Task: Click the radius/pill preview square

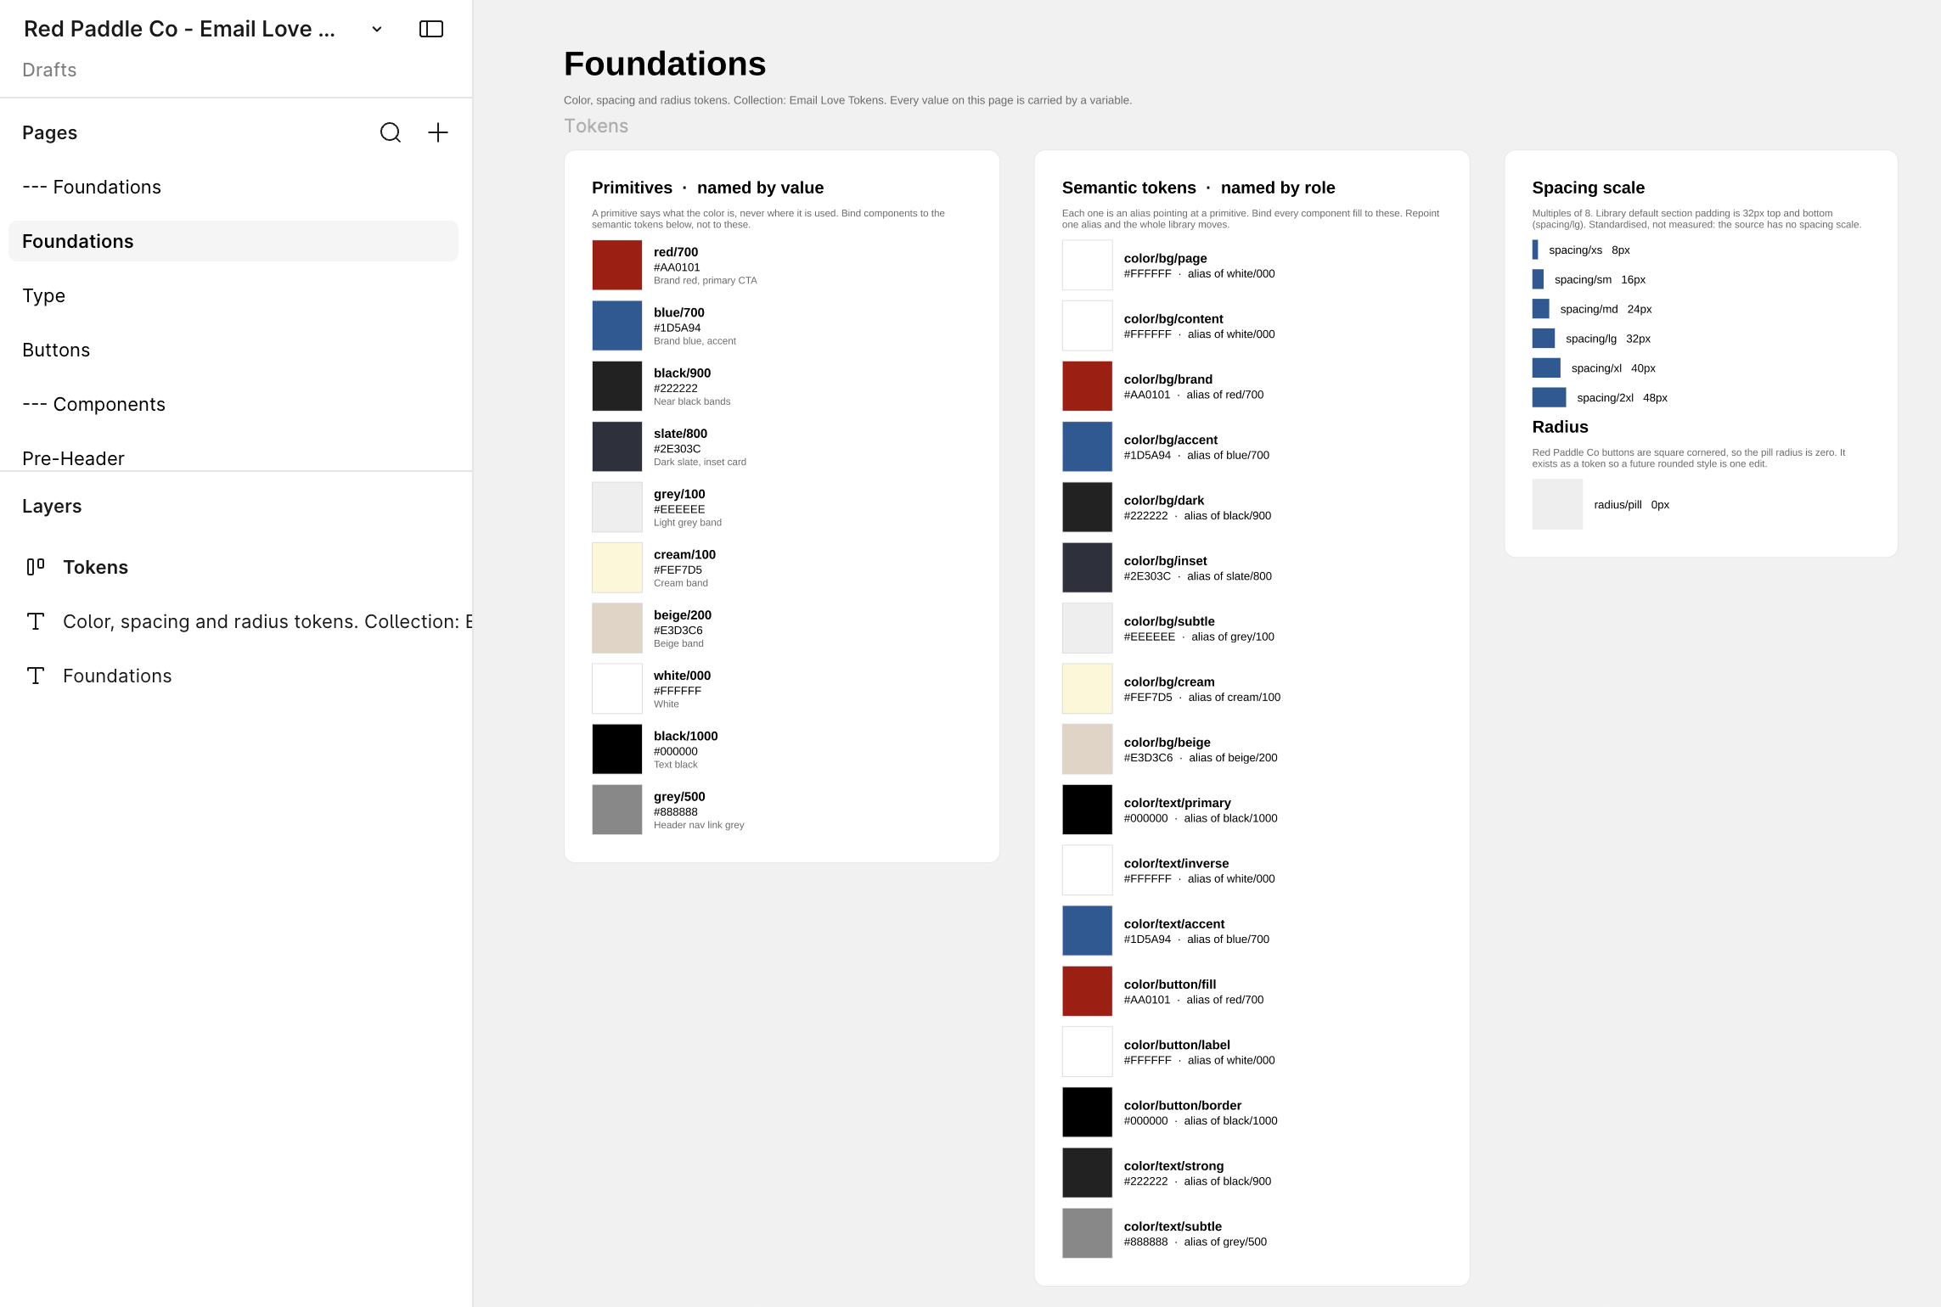Action: (1557, 504)
